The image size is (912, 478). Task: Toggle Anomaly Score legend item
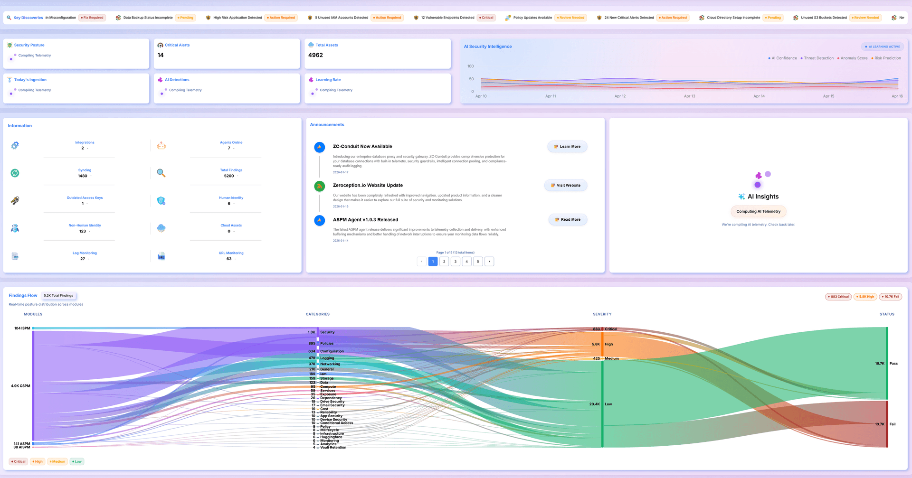coord(853,58)
